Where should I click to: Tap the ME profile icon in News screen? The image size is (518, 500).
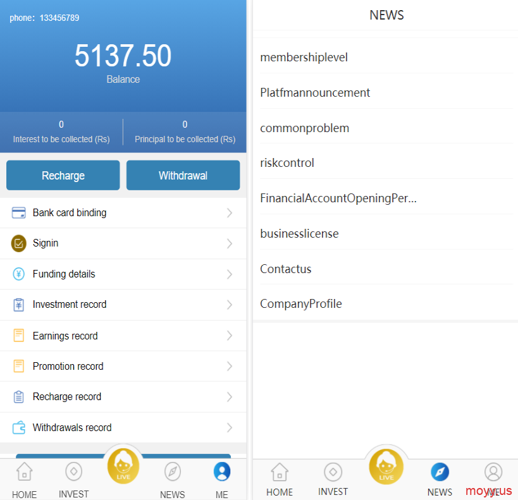click(x=493, y=472)
